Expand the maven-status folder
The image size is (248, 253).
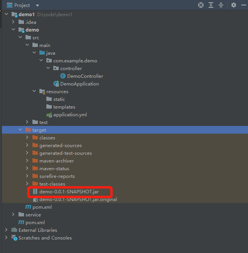click(27, 168)
